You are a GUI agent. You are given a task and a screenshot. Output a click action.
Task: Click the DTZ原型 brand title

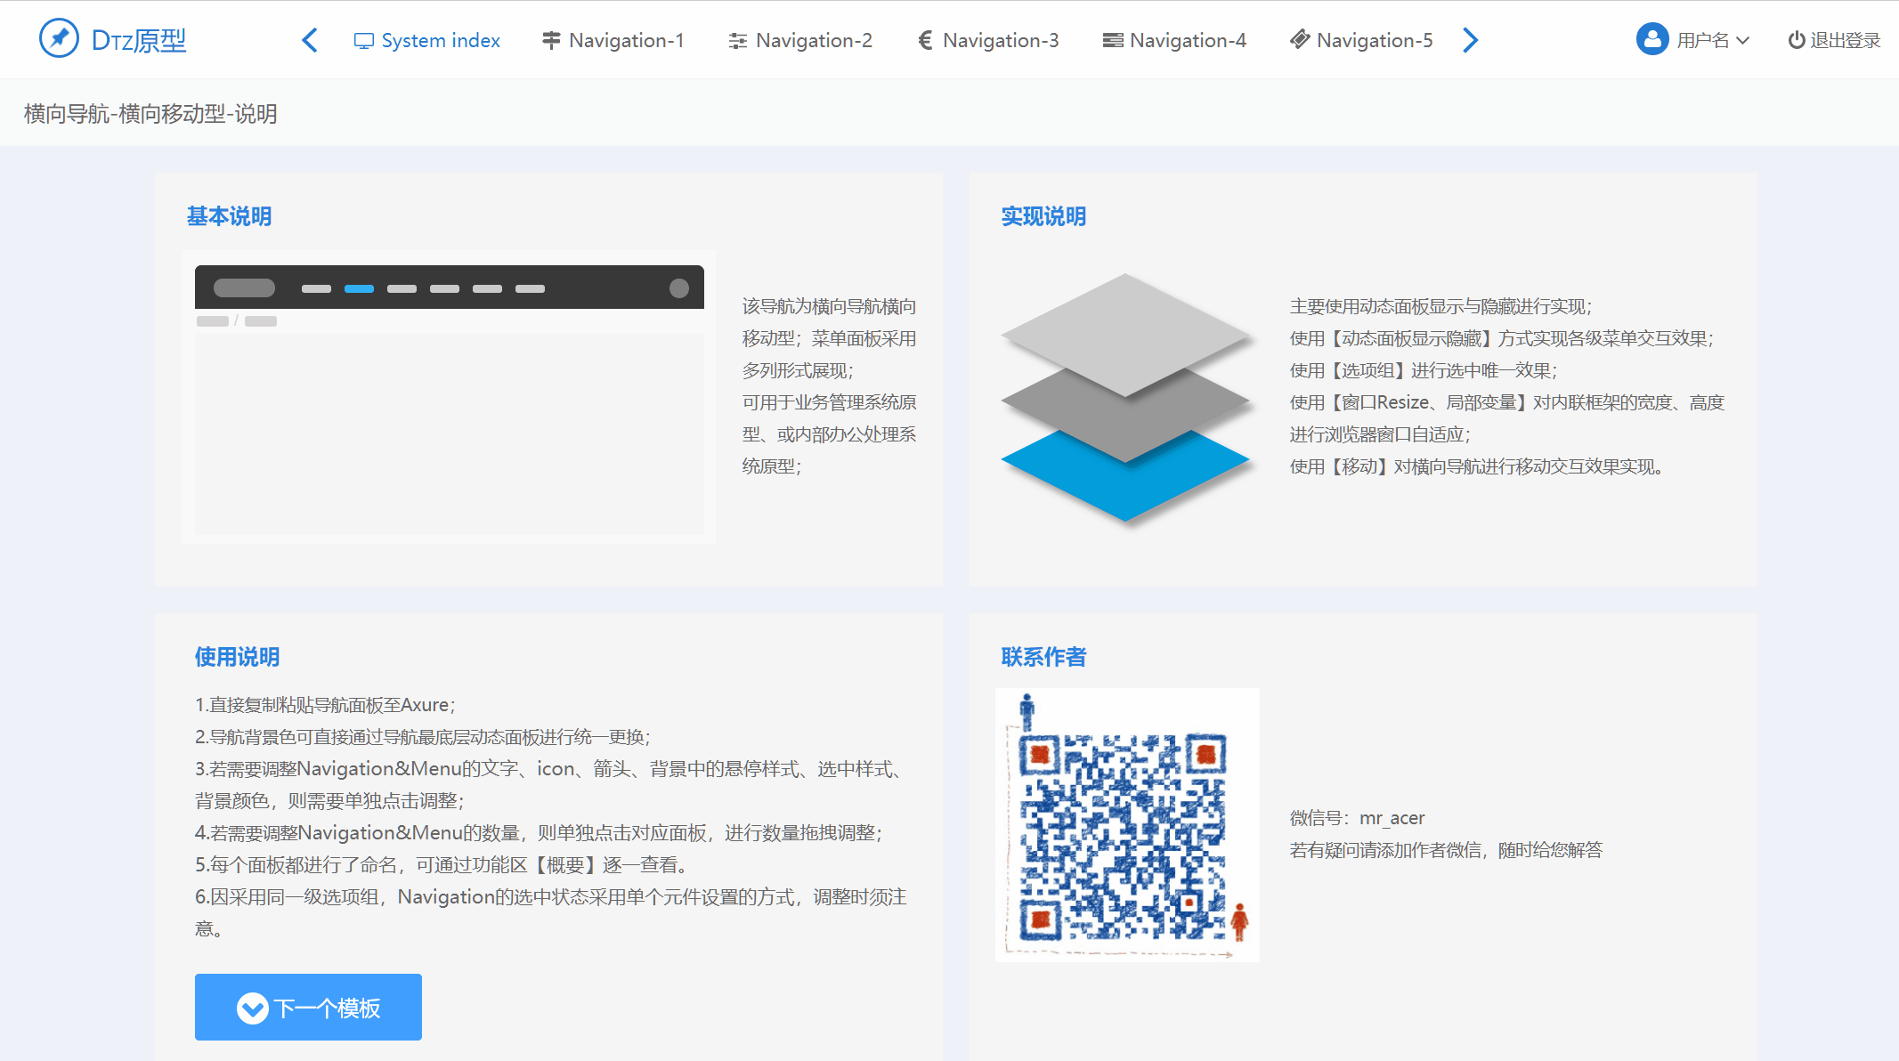point(139,40)
